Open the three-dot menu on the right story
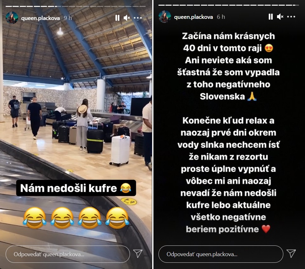Screen dimensions: 305x269 pos(291,17)
